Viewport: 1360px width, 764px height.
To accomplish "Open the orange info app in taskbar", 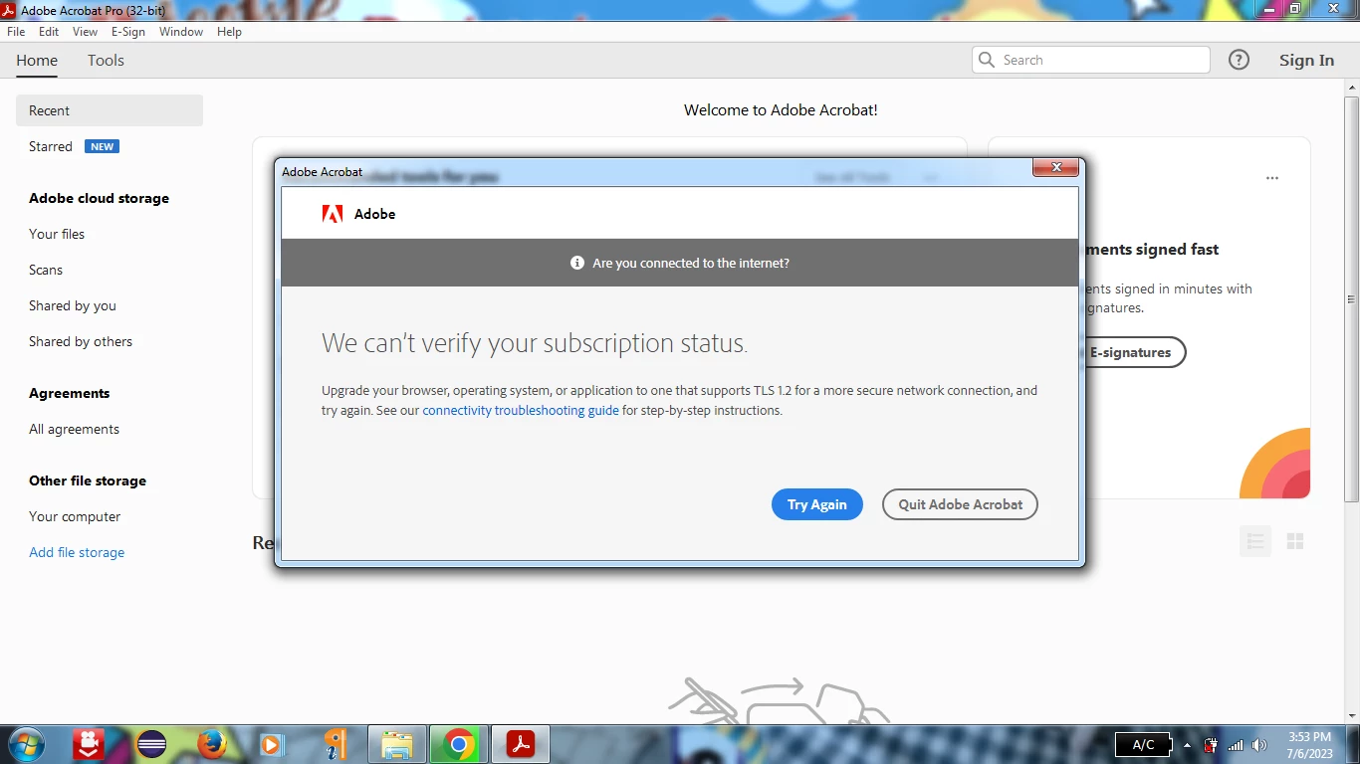I will pos(336,744).
